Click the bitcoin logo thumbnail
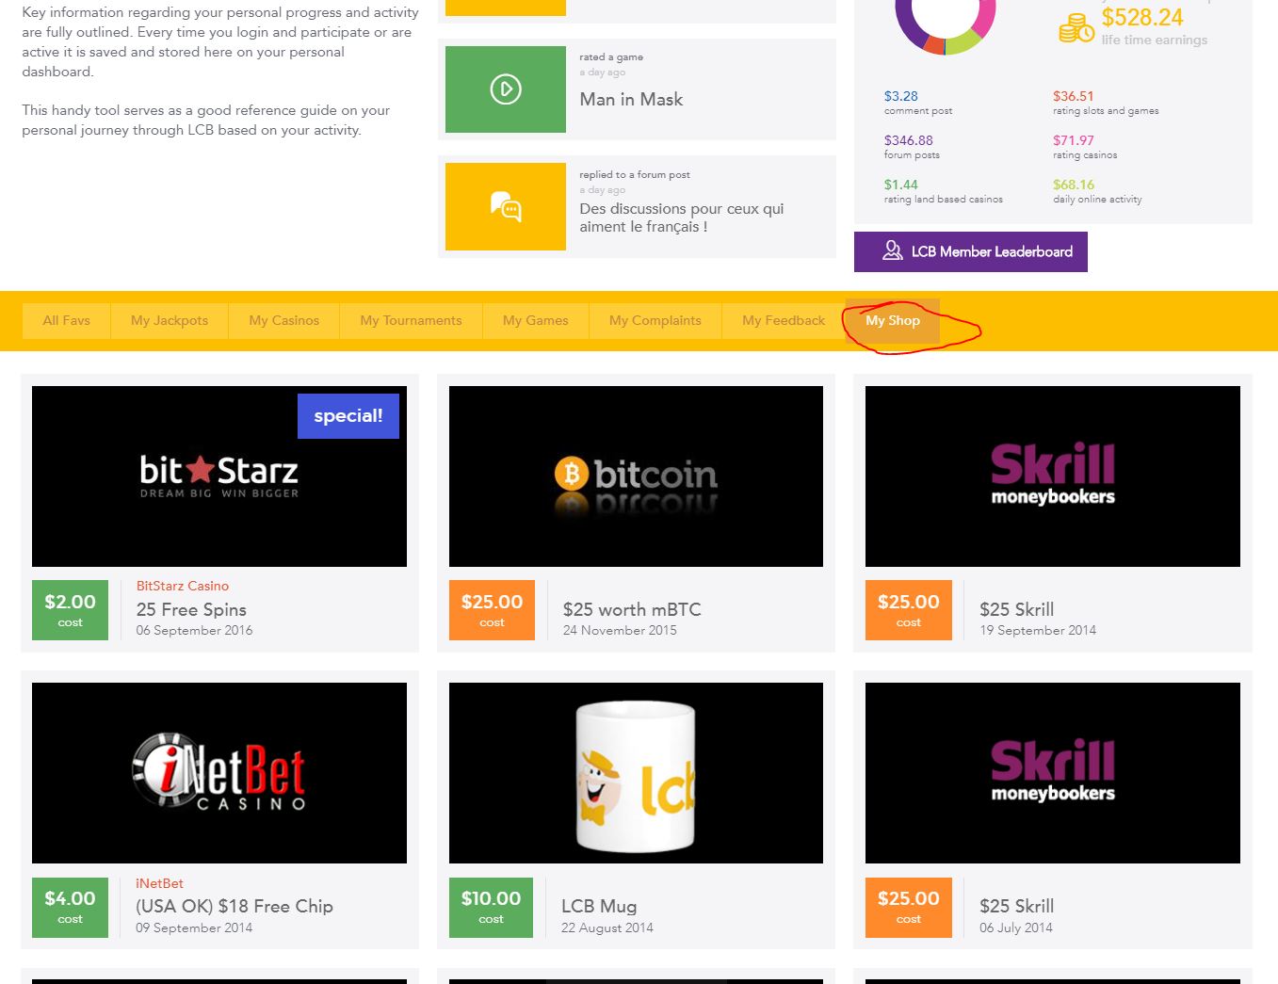The height and width of the screenshot is (984, 1278). click(x=636, y=476)
